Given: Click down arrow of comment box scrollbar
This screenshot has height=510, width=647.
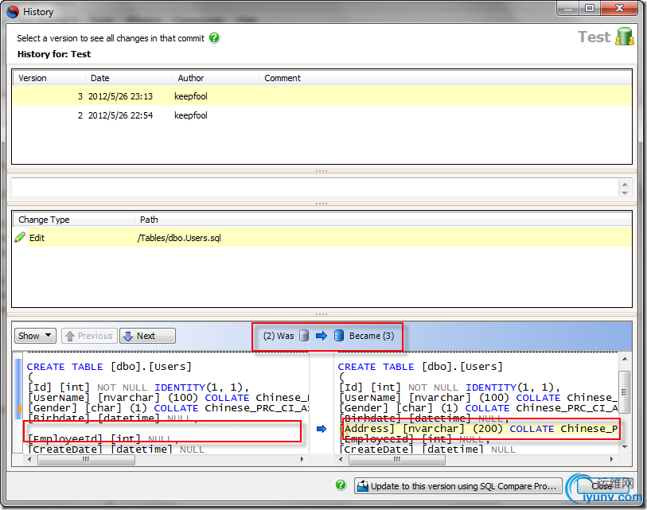Looking at the screenshot, I should tap(625, 193).
